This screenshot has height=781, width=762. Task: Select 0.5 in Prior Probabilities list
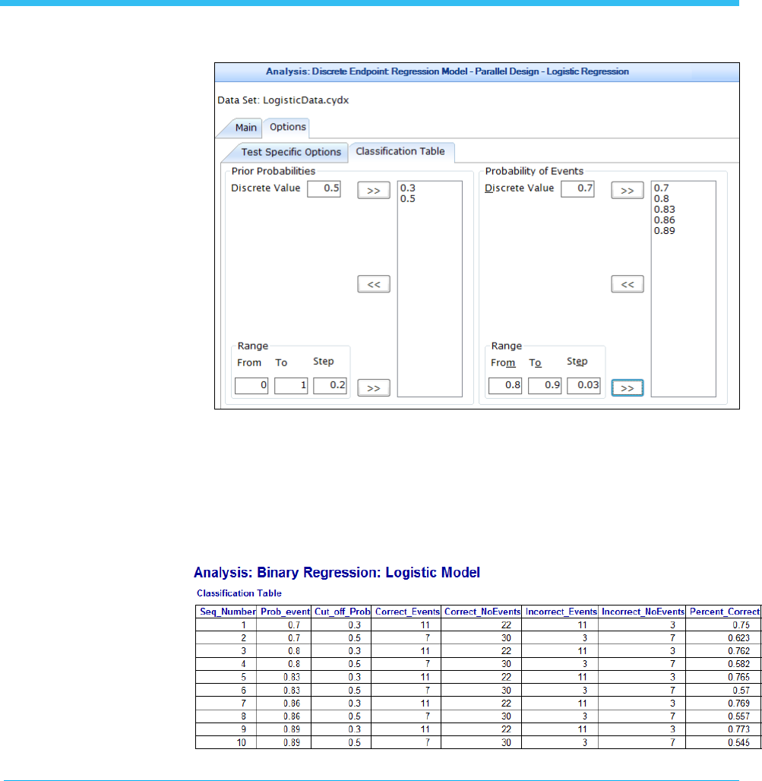point(408,199)
